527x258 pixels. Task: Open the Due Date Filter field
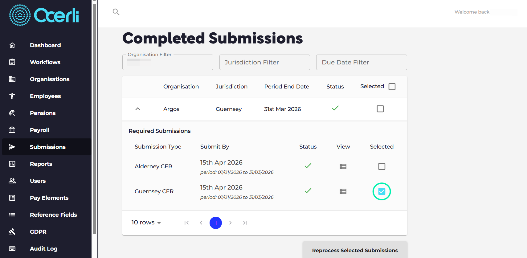362,62
